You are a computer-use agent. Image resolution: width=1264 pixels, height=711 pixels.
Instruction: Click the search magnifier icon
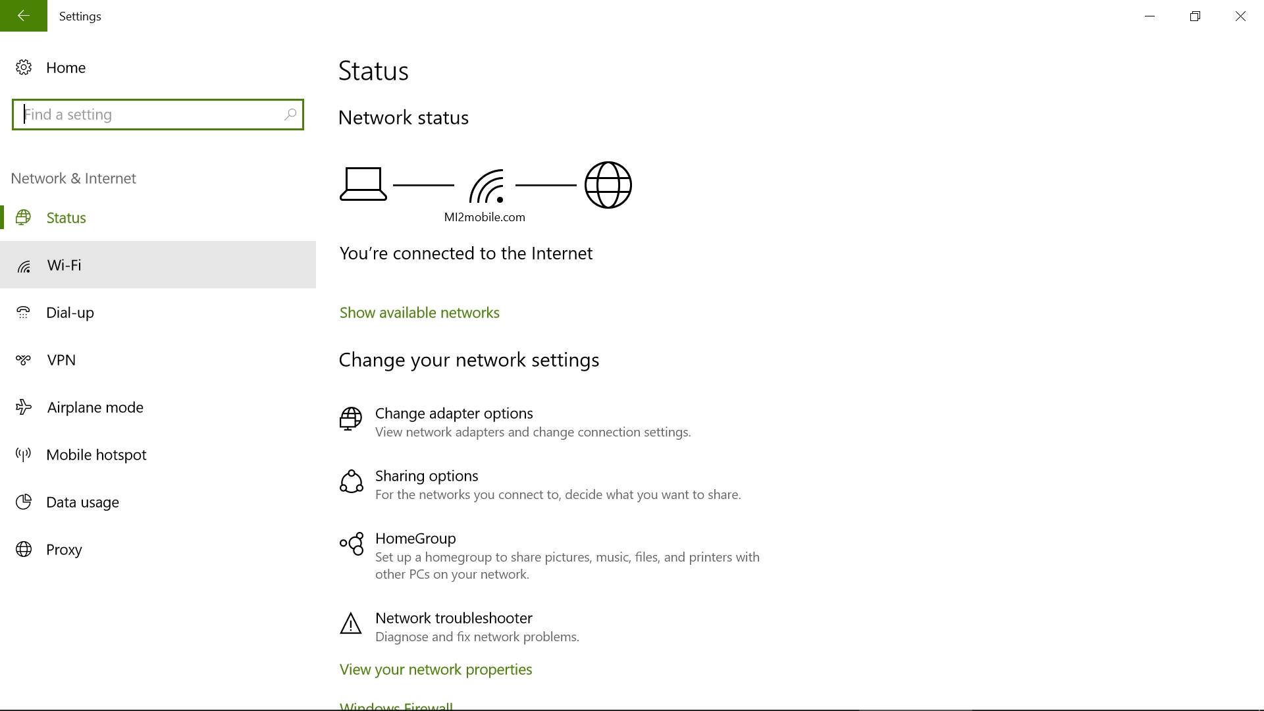290,115
